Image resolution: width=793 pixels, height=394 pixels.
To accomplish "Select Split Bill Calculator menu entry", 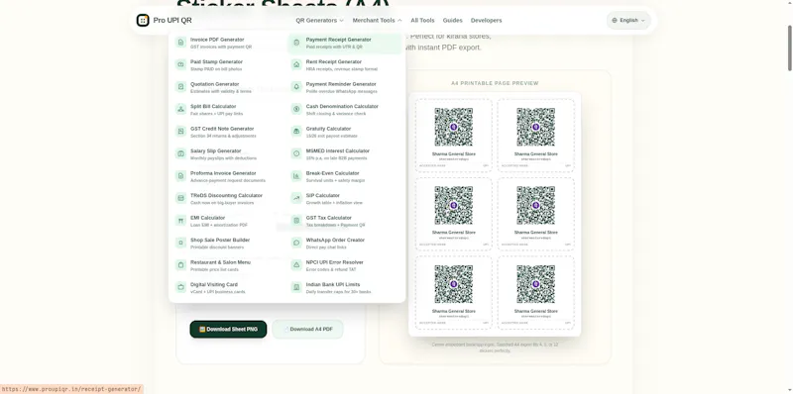I will [229, 110].
